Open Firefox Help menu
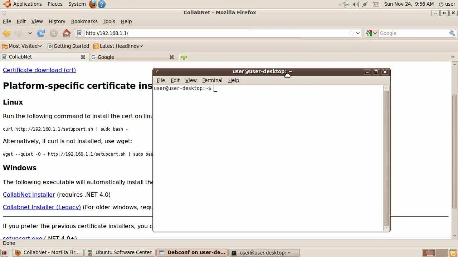This screenshot has width=458, height=257. 126,21
